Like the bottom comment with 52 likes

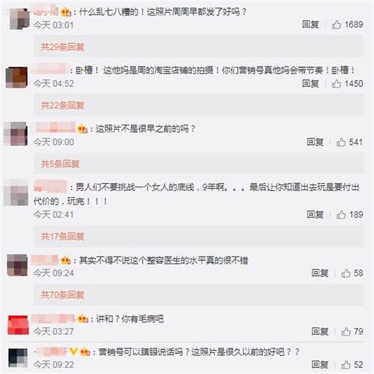pos(346,365)
